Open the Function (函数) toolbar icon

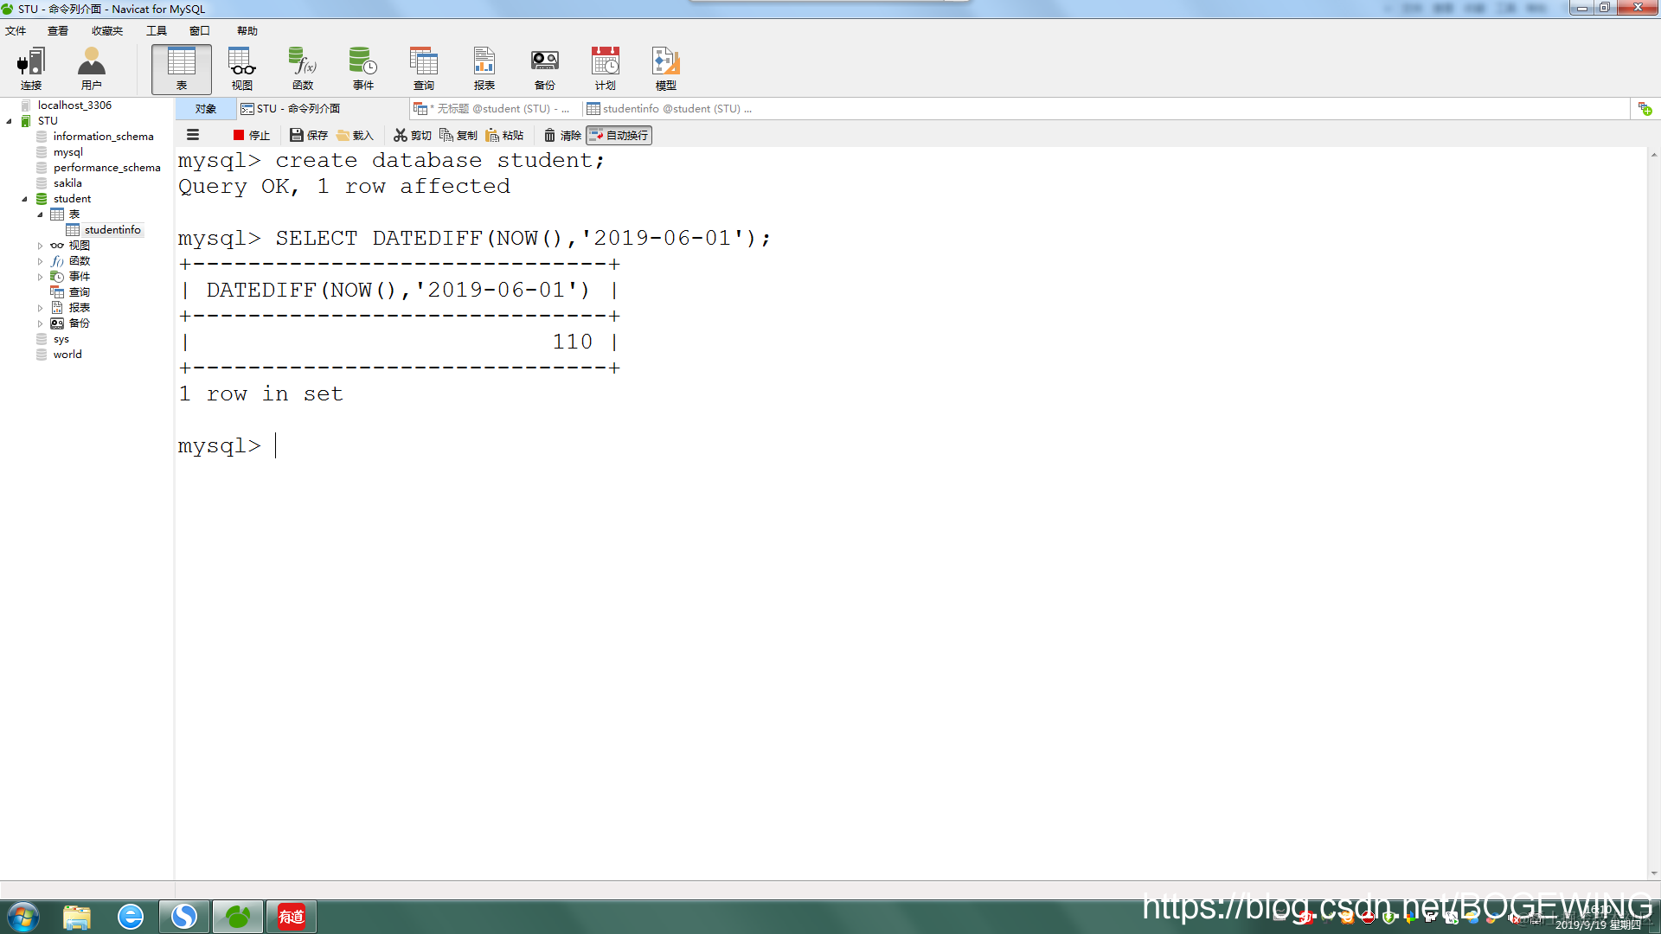point(302,69)
